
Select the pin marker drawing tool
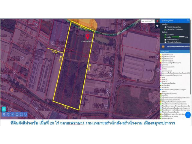click(8, 114)
